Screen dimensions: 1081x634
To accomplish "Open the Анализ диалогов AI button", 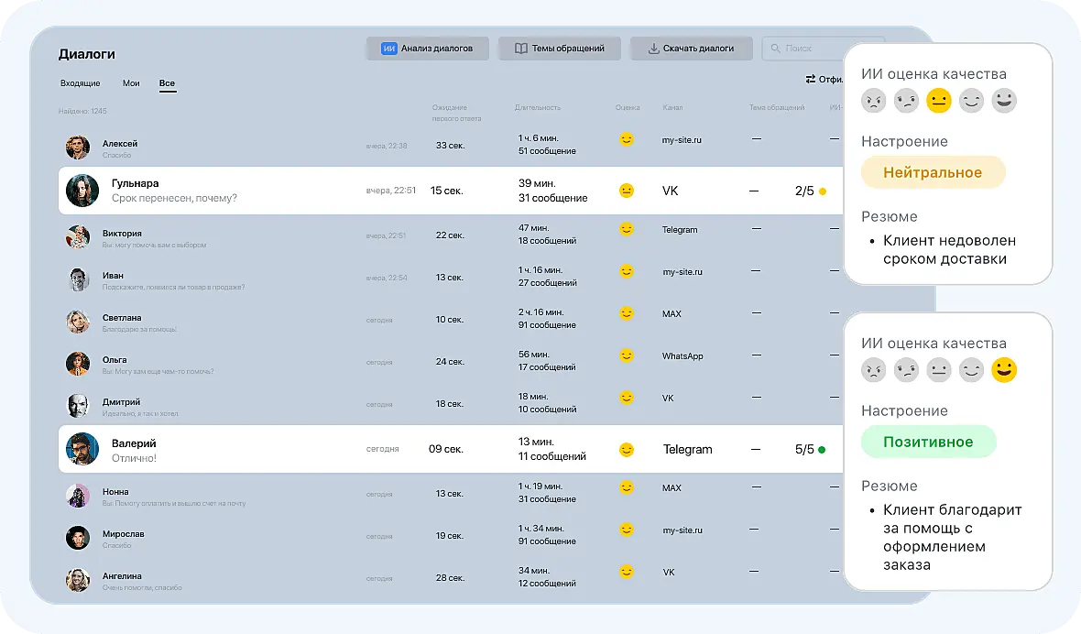I will pos(428,49).
